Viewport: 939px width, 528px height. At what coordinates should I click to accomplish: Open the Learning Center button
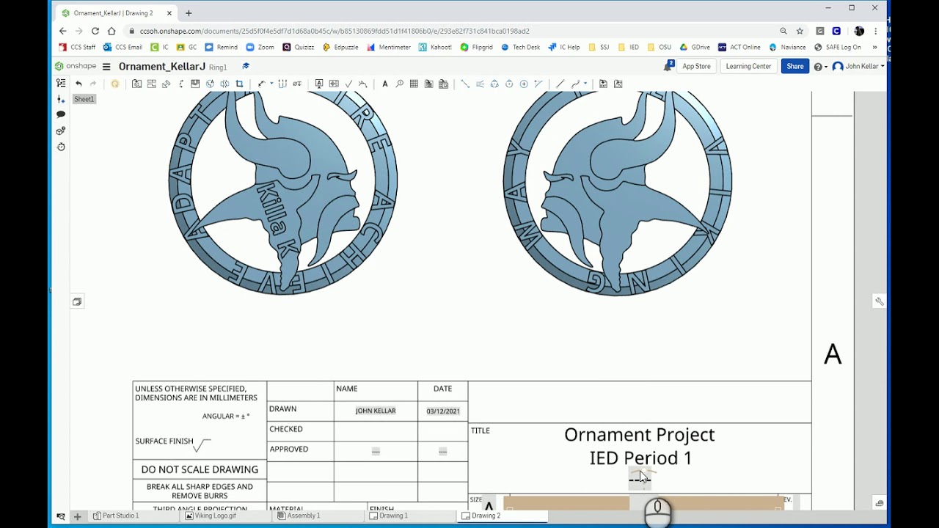tap(748, 66)
